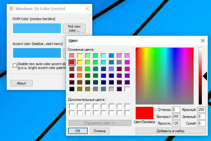Select the light silver basic color
Screen dimensions: 211x141
111,89
